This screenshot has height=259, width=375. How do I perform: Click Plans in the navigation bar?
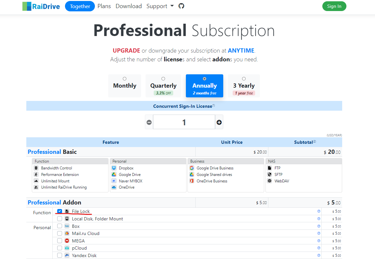coord(104,6)
